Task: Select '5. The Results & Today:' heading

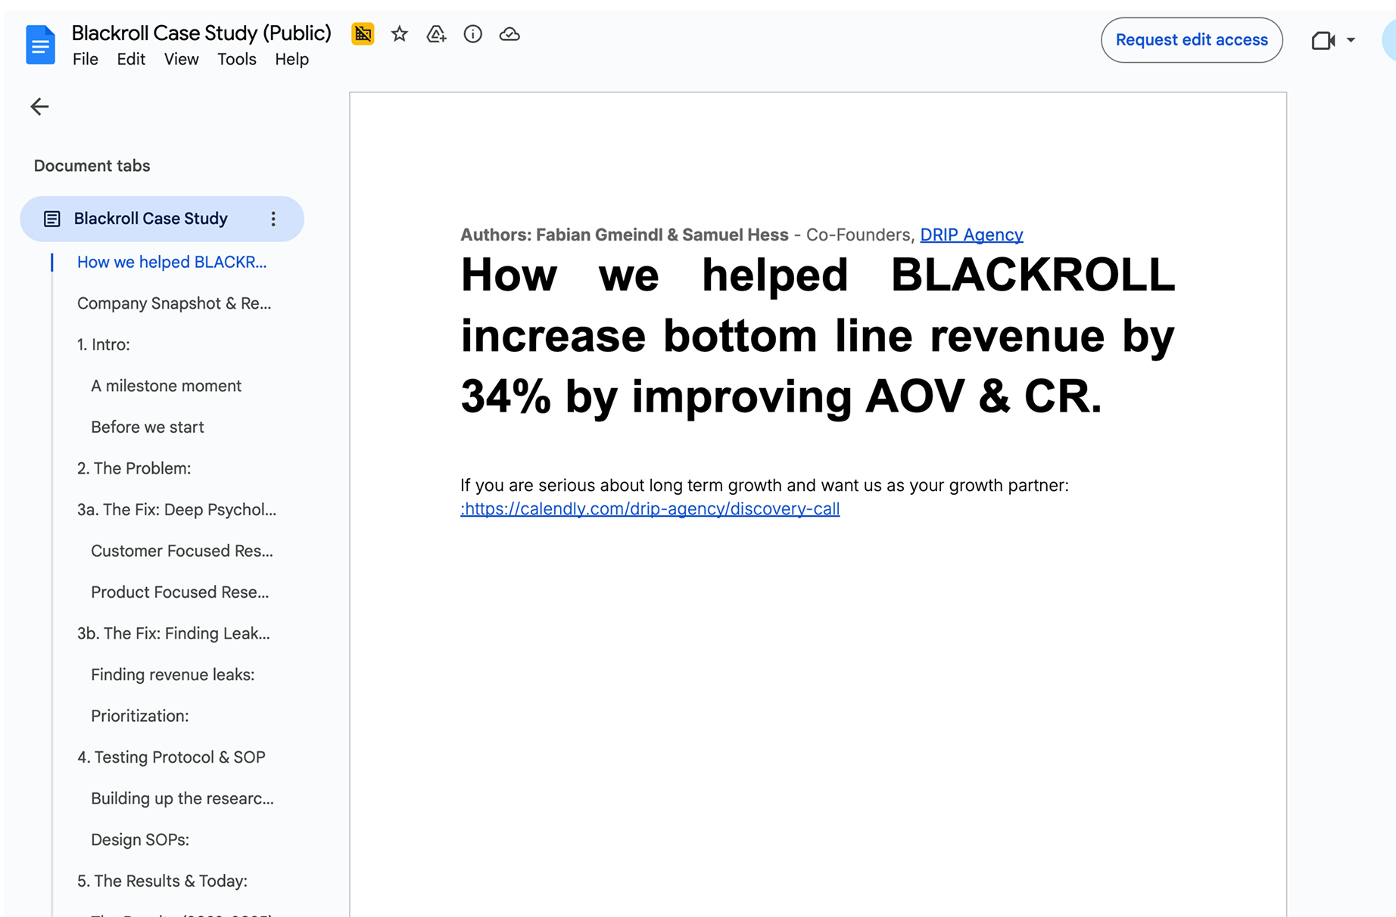Action: (162, 881)
